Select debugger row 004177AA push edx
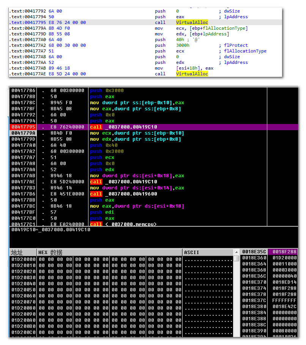 [153, 170]
